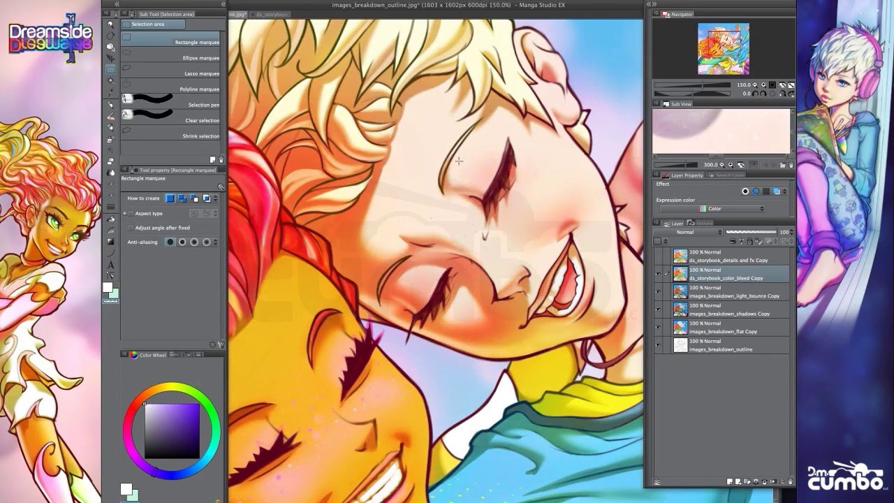Apply Tone effect in Layer Property
Image resolution: width=894 pixels, height=503 pixels.
[766, 191]
